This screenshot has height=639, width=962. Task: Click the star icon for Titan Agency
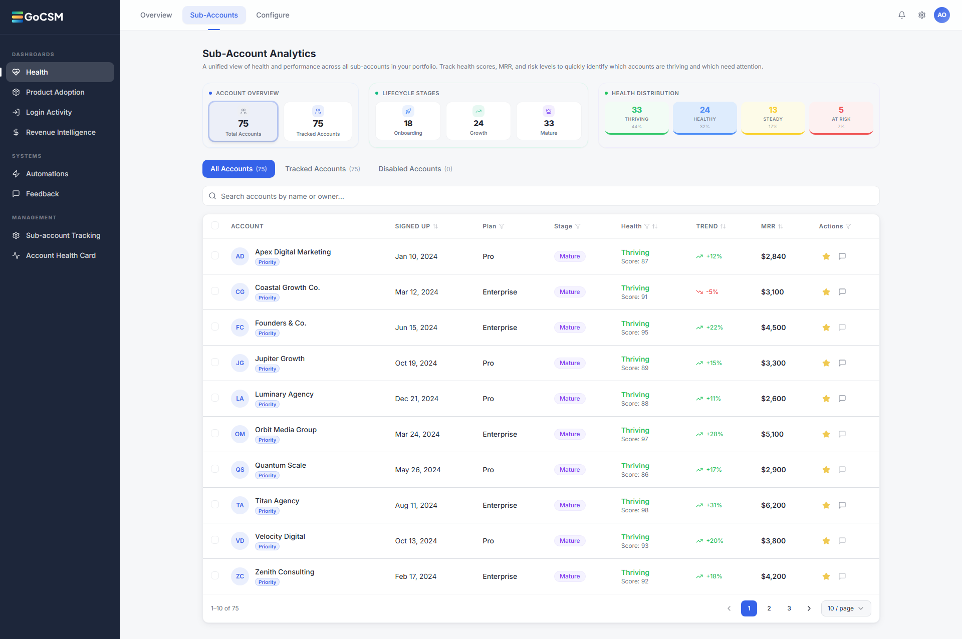pos(826,505)
